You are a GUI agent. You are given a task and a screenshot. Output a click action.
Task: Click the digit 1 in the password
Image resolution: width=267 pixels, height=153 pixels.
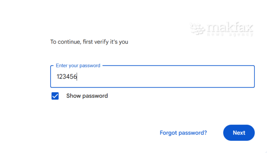(58, 77)
